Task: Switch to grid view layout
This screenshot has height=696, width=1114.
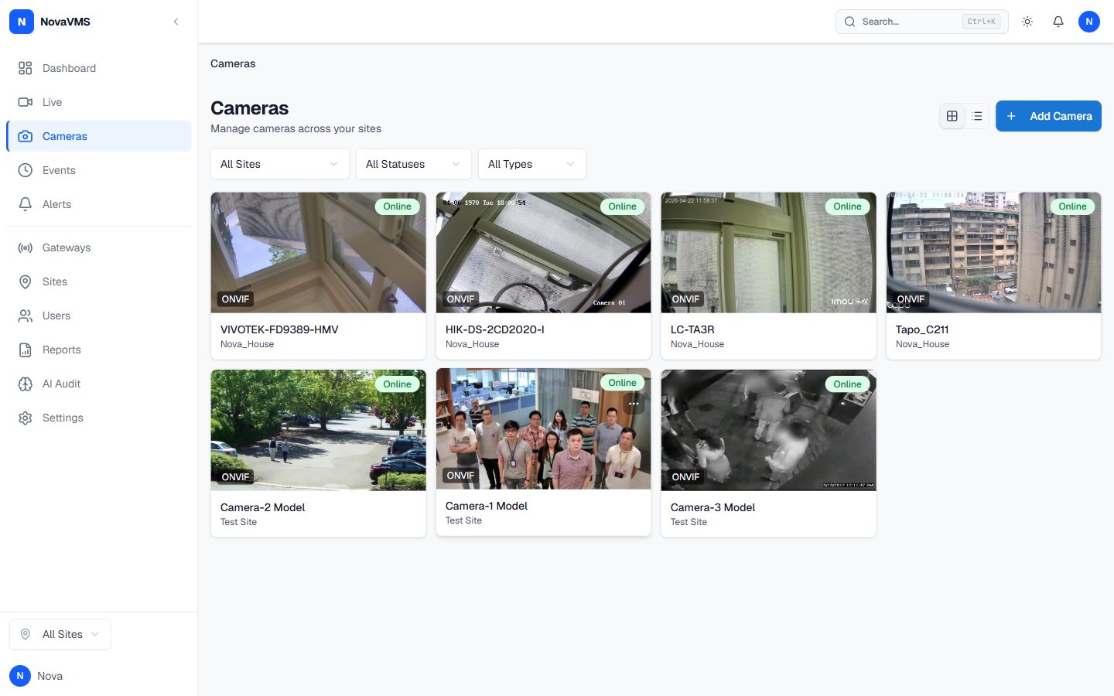Action: click(x=952, y=116)
